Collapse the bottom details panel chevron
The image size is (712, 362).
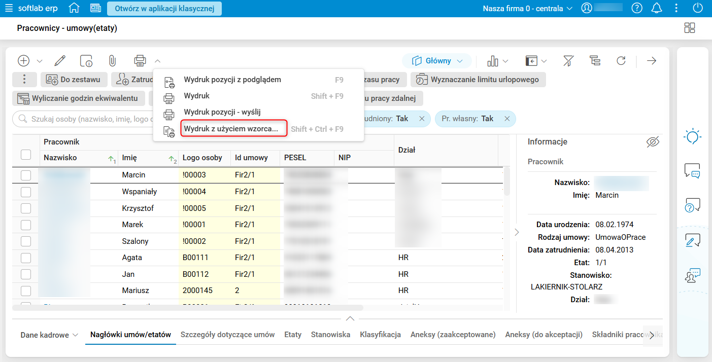click(x=350, y=318)
